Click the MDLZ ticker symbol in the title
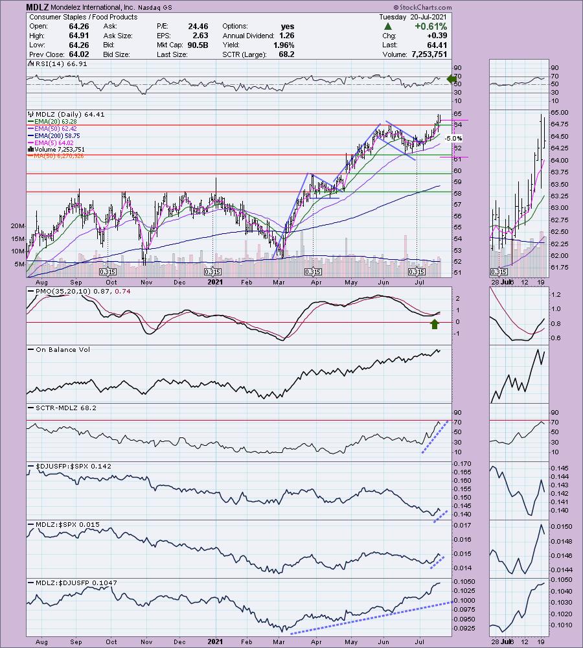The height and width of the screenshot is (648, 583). tap(37, 7)
